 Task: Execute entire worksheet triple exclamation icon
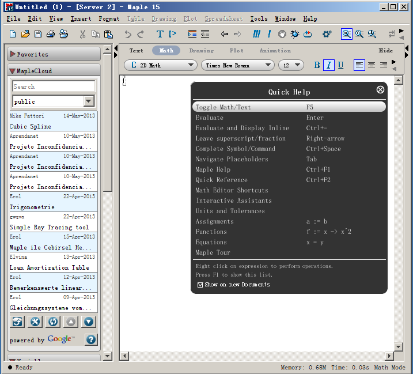click(x=256, y=34)
